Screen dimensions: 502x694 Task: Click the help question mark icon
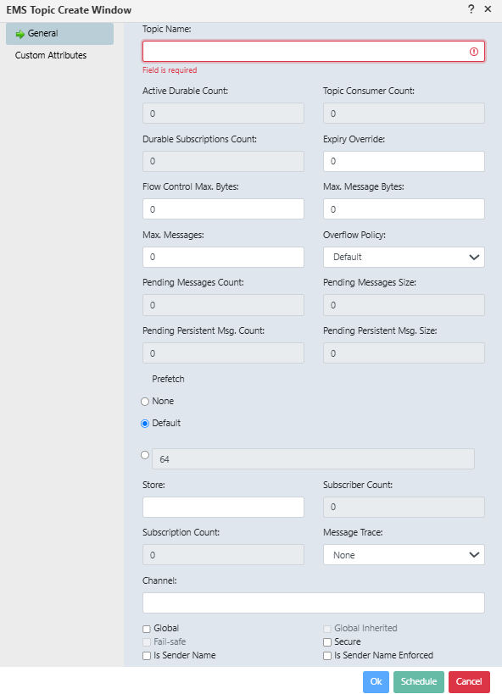471,8
